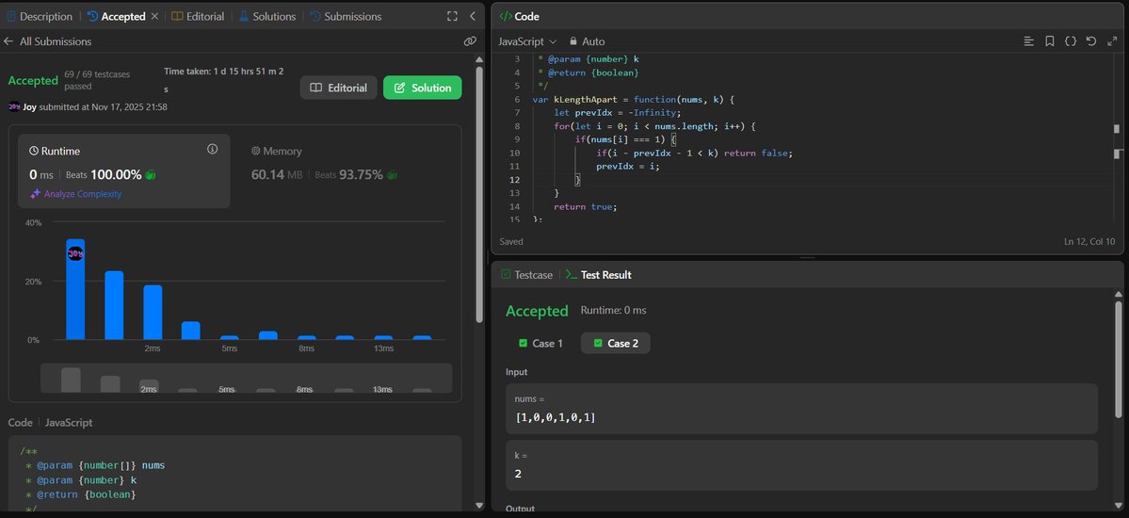1129x518 pixels.
Task: Maximize the left panel with fullscreen icon
Action: [x=452, y=16]
